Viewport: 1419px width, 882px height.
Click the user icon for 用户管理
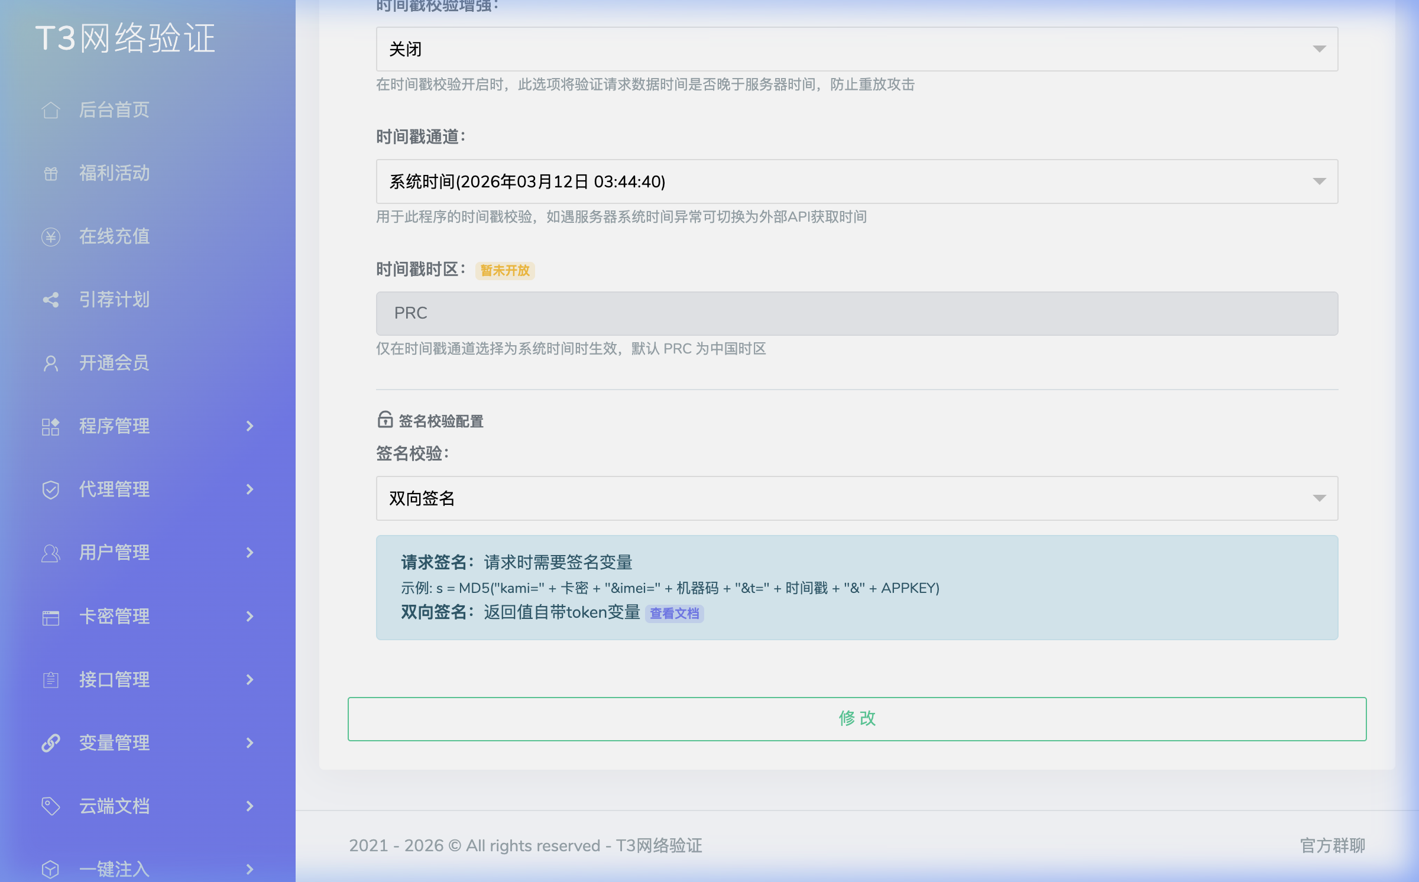[x=50, y=553]
